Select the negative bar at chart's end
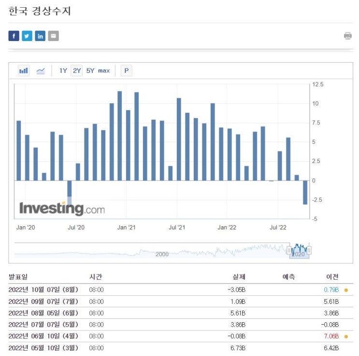 (x=305, y=192)
